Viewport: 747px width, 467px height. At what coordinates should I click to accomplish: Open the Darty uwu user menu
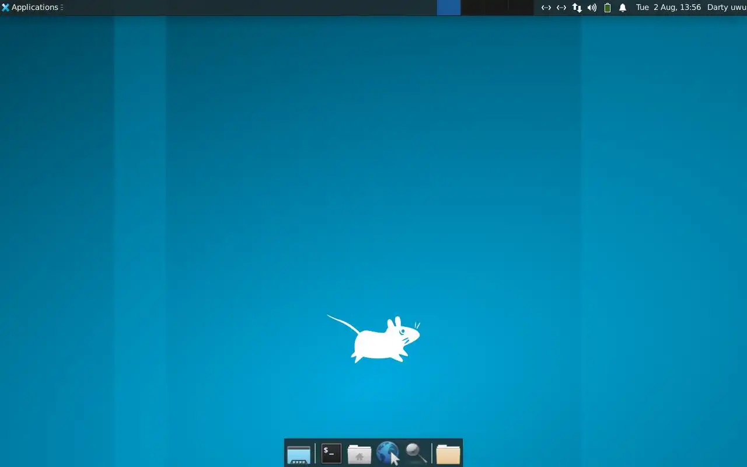point(727,8)
